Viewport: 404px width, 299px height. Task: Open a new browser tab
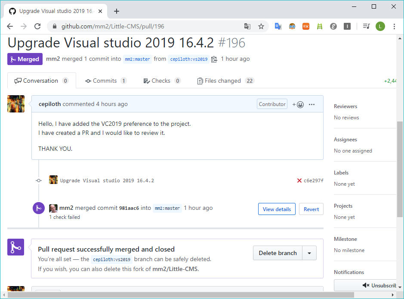point(117,11)
